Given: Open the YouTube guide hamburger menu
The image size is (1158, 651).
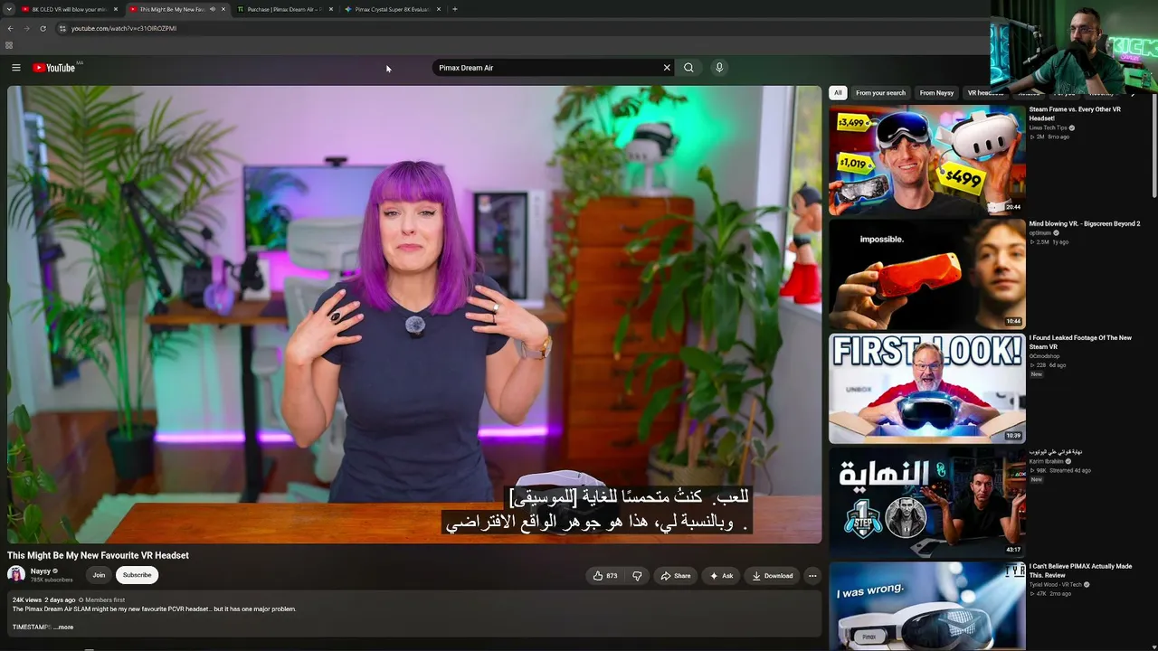Looking at the screenshot, I should 16,68.
